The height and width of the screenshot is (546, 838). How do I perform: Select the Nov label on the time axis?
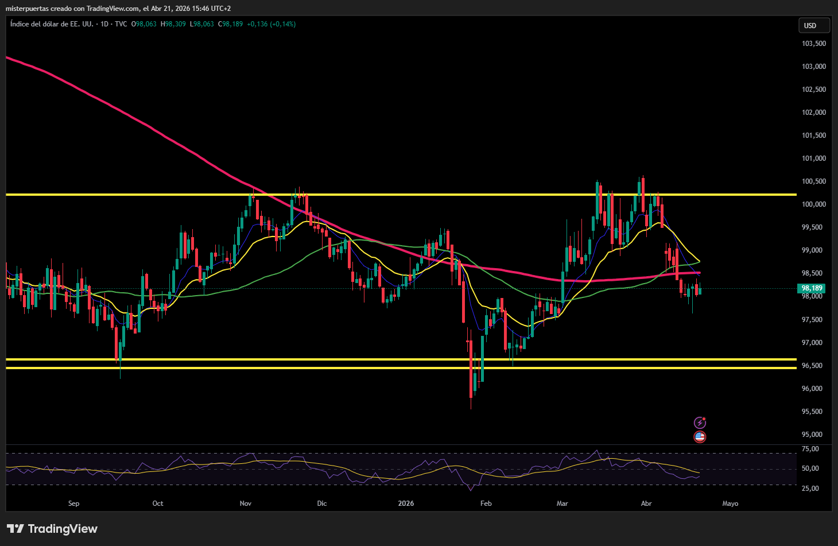click(x=246, y=504)
